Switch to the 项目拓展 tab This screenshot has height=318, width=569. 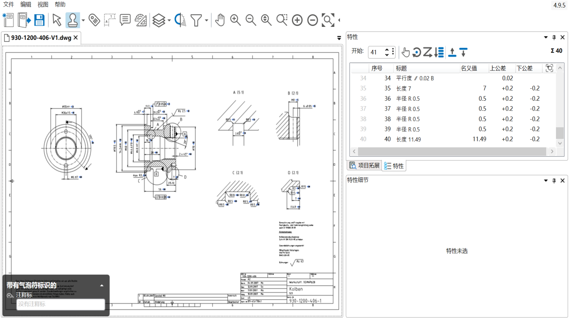pyautogui.click(x=364, y=165)
